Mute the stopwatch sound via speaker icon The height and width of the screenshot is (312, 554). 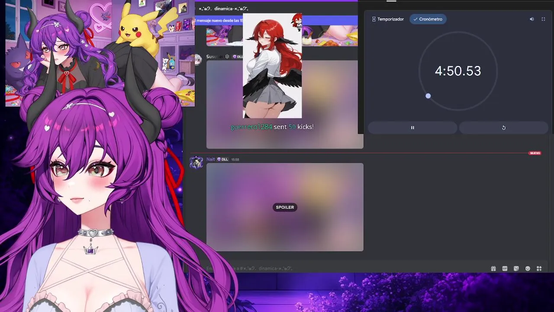(531, 19)
